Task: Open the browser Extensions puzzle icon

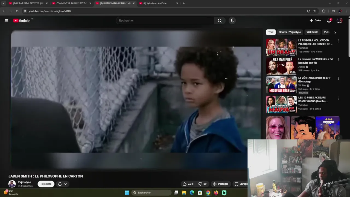Action: click(x=324, y=11)
